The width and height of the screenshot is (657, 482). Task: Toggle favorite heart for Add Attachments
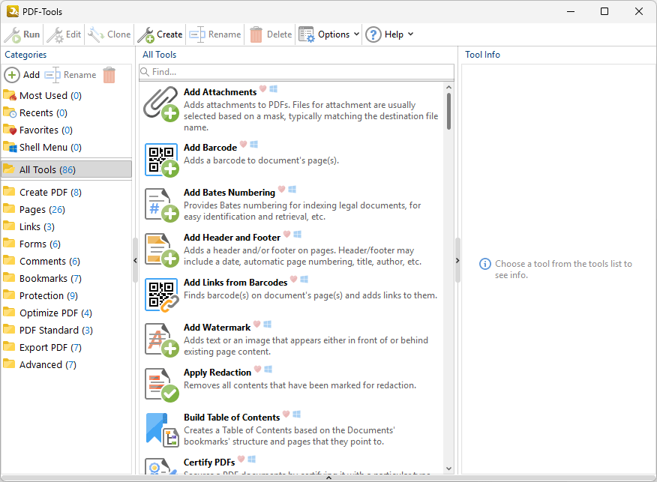coord(262,88)
